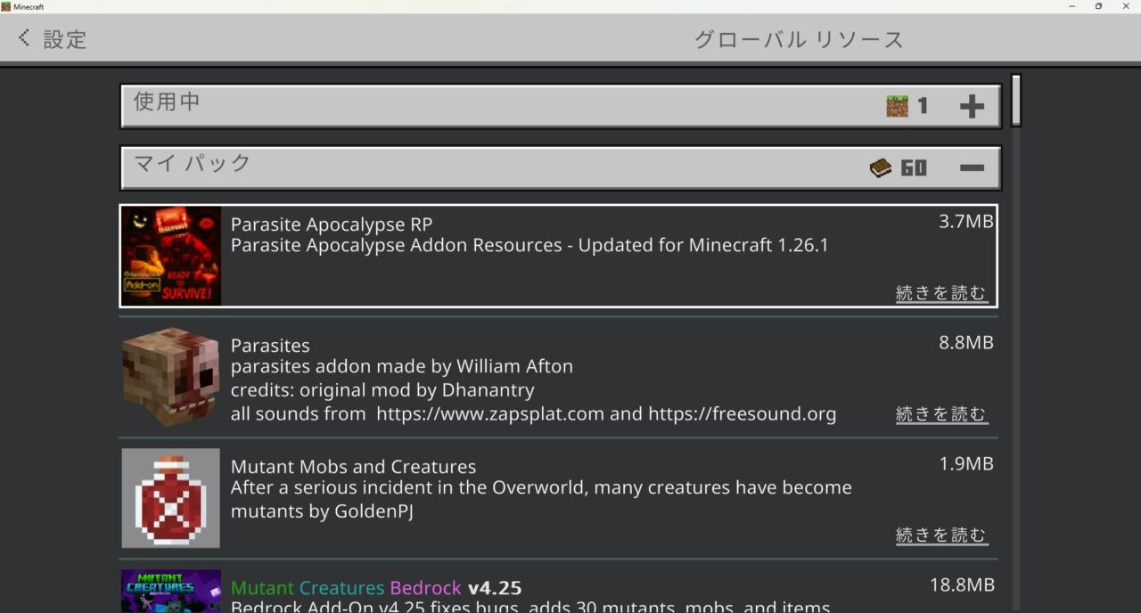The height and width of the screenshot is (613, 1141).
Task: Click the book icon in マイ パック
Action: 881,168
